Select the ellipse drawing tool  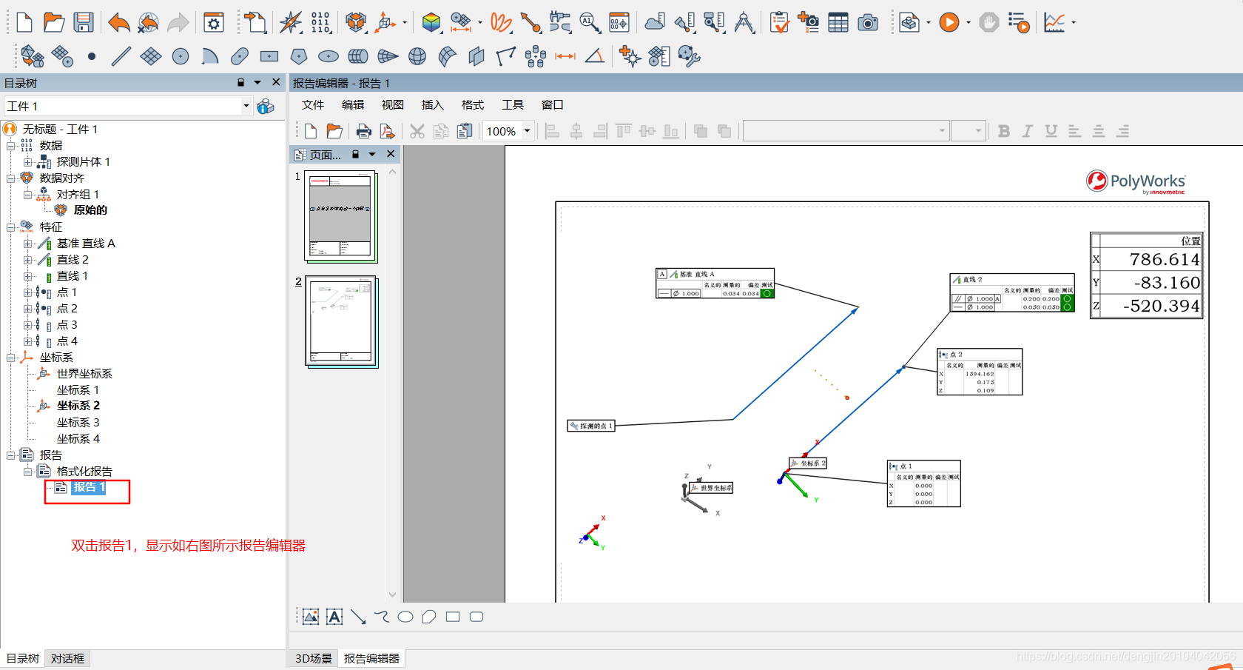pyautogui.click(x=405, y=617)
